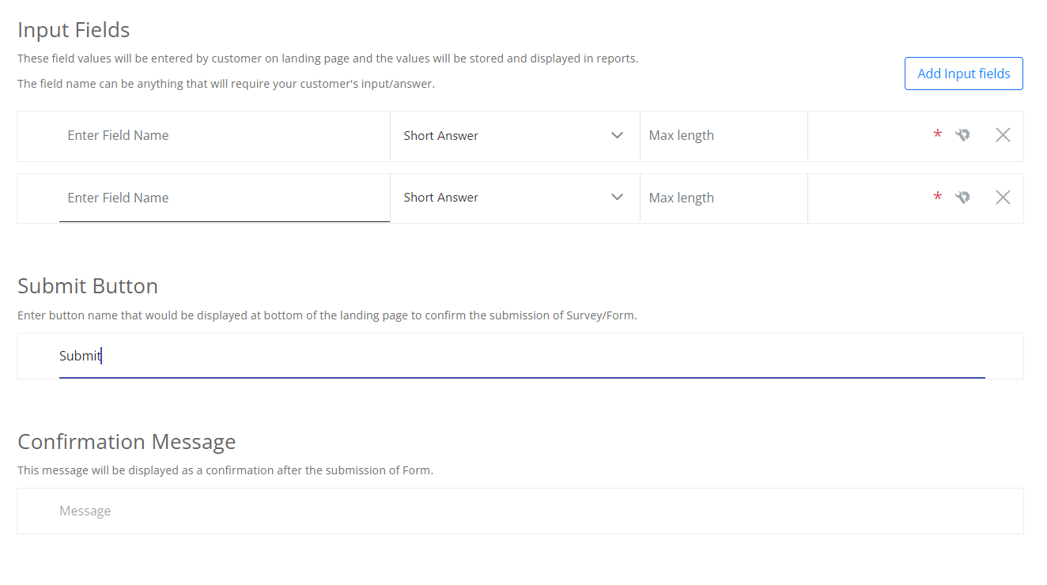Click the Submit Button heading

click(x=88, y=286)
